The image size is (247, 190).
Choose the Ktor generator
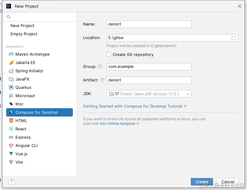[x=40, y=104]
